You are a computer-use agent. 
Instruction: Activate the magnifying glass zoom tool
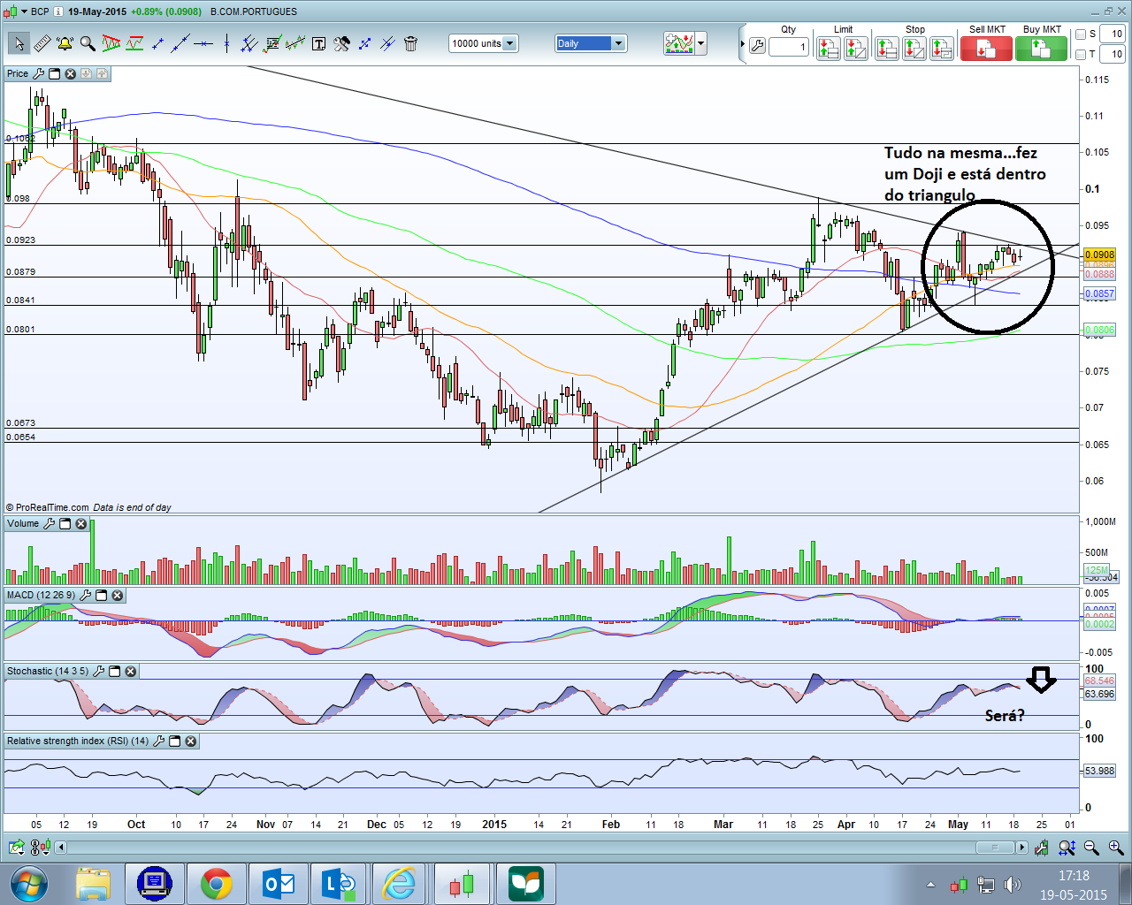[x=88, y=43]
